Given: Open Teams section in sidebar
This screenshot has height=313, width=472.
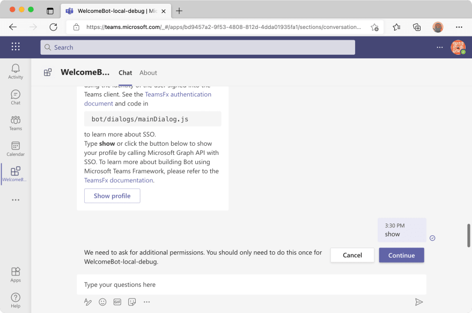Looking at the screenshot, I should click(x=16, y=123).
